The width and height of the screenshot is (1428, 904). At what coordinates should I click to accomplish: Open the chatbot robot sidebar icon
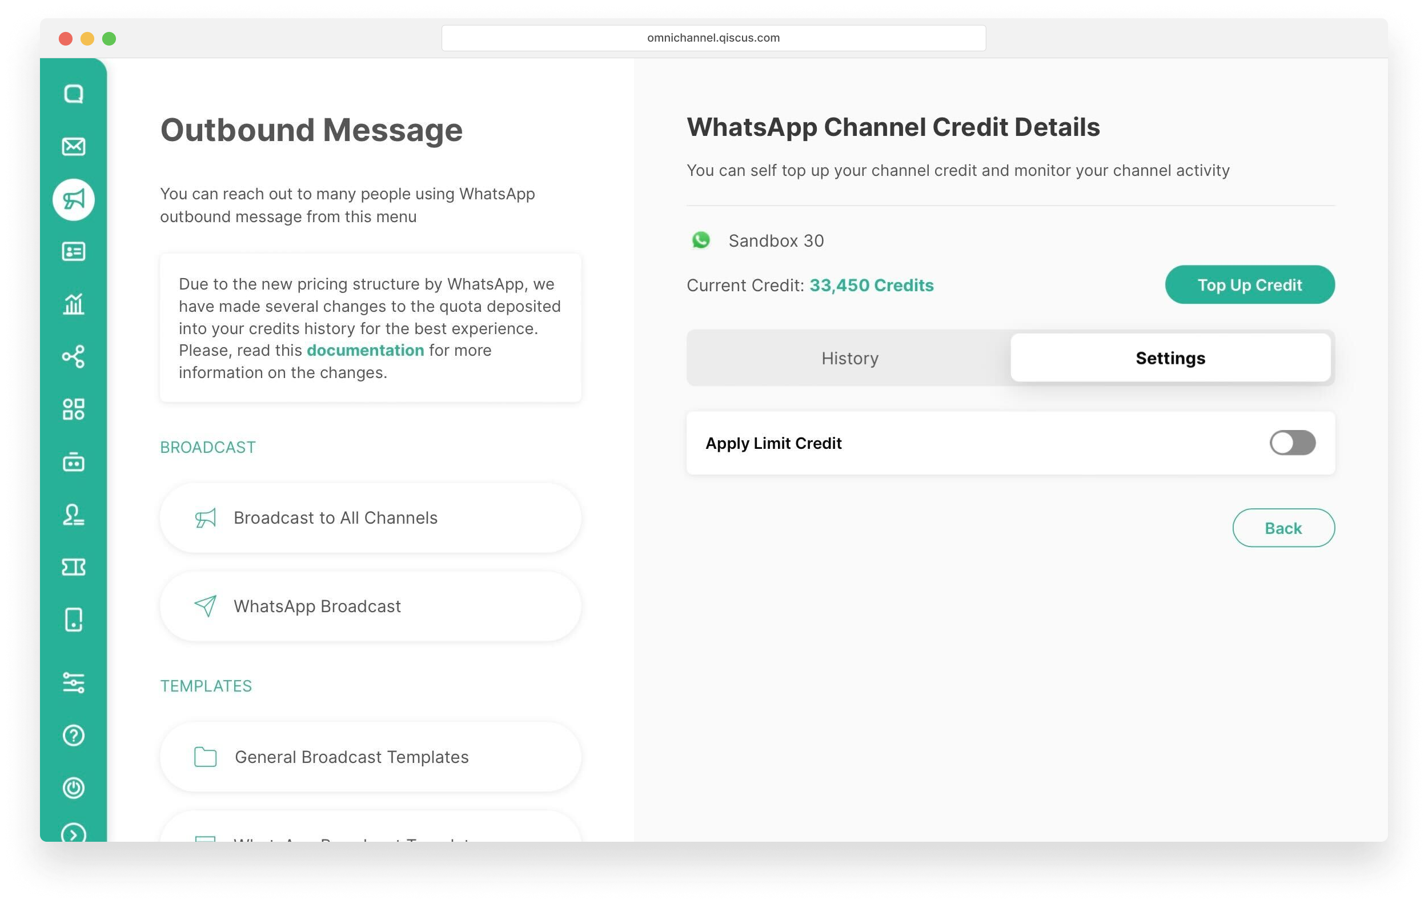coord(74,462)
